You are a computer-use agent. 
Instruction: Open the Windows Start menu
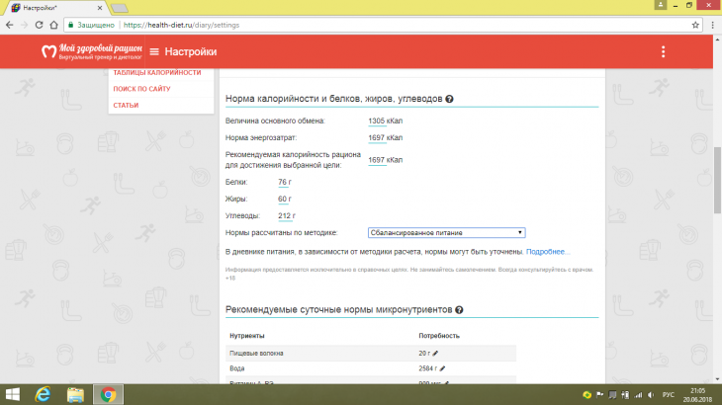(13, 394)
